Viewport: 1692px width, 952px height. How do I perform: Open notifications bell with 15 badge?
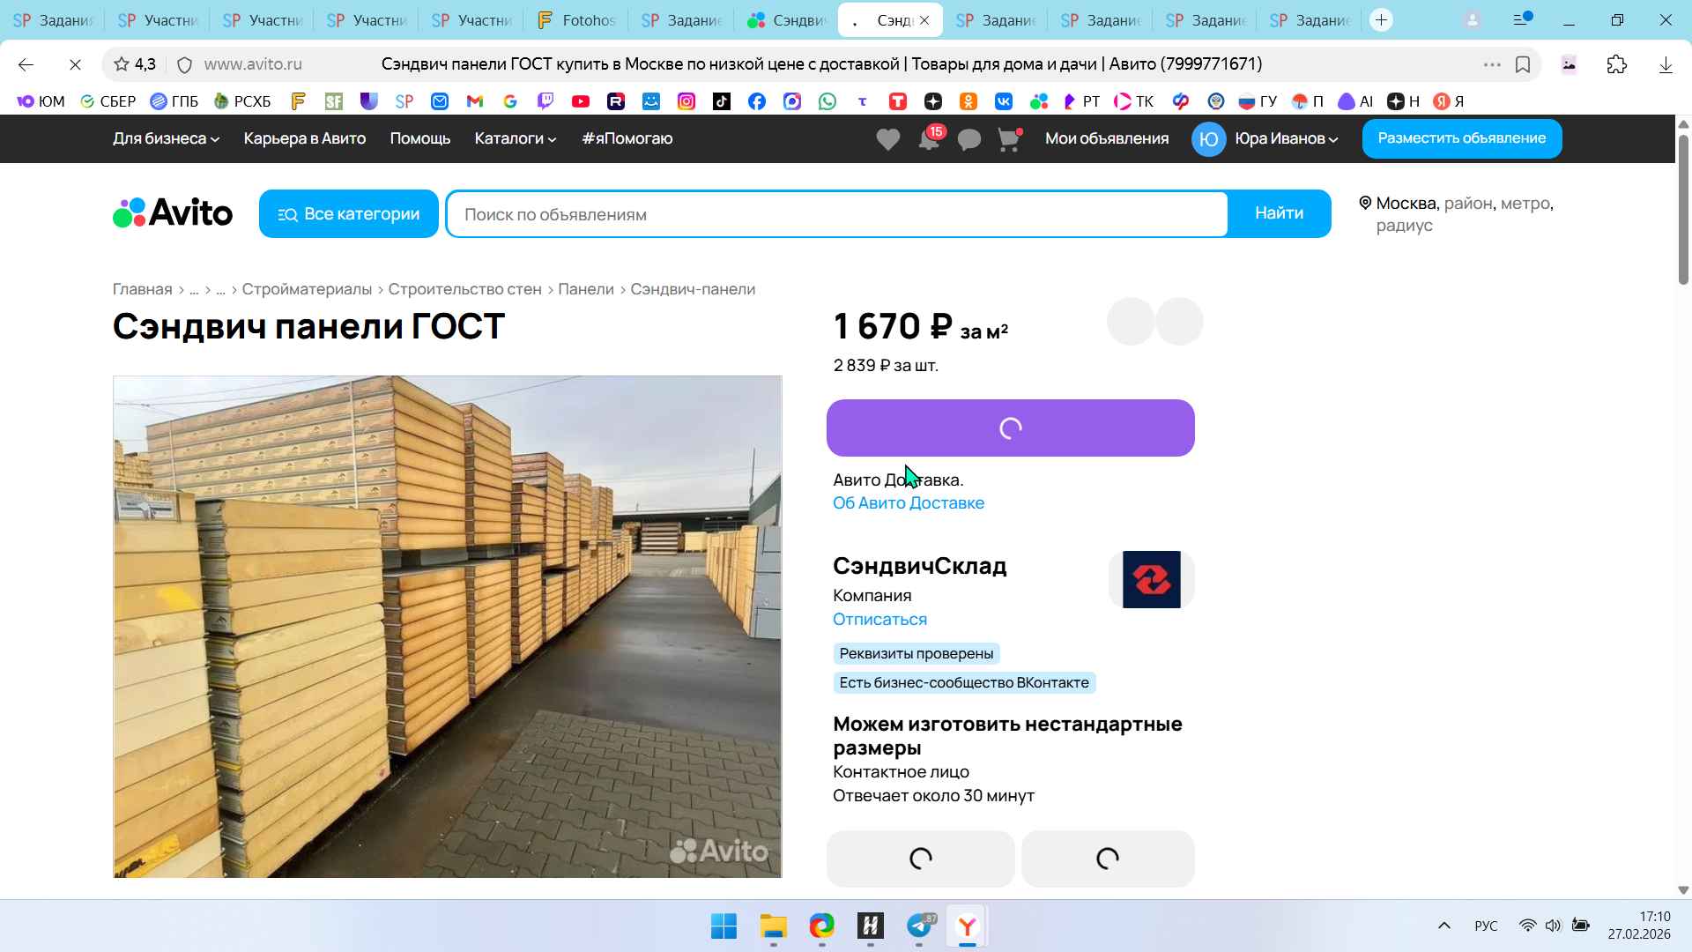pyautogui.click(x=929, y=139)
